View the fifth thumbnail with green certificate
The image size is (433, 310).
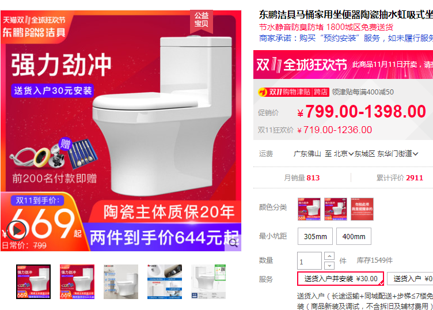coord(208,282)
